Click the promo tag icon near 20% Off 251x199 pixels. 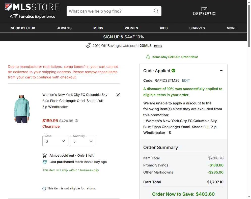[88, 46]
